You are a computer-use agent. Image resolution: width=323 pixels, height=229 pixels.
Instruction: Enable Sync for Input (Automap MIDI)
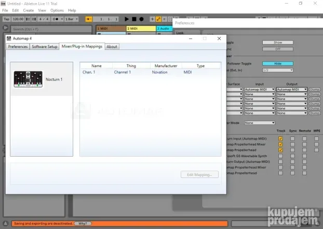pos(292,138)
